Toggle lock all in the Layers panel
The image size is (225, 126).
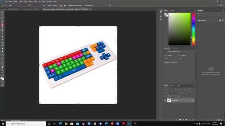click(x=179, y=96)
